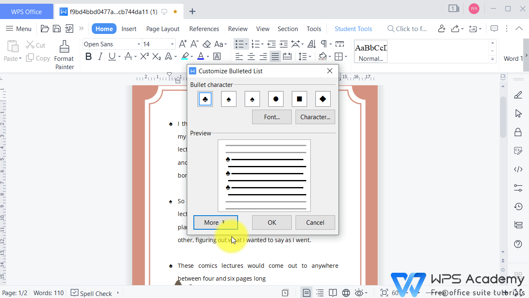Viewport: 529px width, 298px height.
Task: Open the Page Layout tab
Action: click(x=163, y=29)
